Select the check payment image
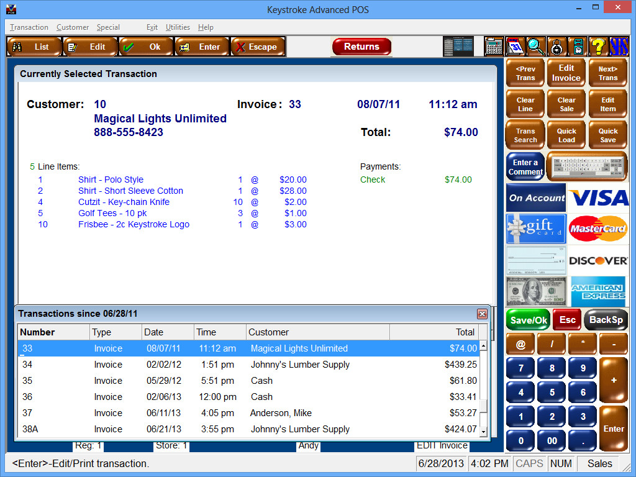Viewport: 636px width, 477px height. coord(536,260)
